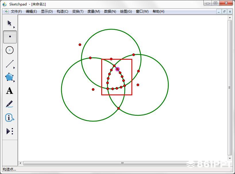Click the horizontal scrollbar thumb

[x=122, y=163]
